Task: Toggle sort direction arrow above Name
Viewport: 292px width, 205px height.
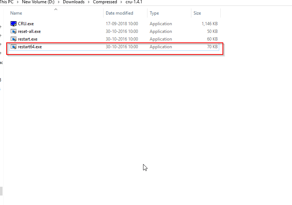Action: pos(56,9)
